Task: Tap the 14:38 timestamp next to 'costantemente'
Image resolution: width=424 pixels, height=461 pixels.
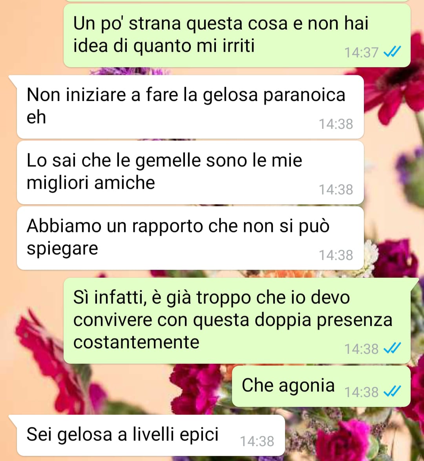Action: click(x=361, y=349)
